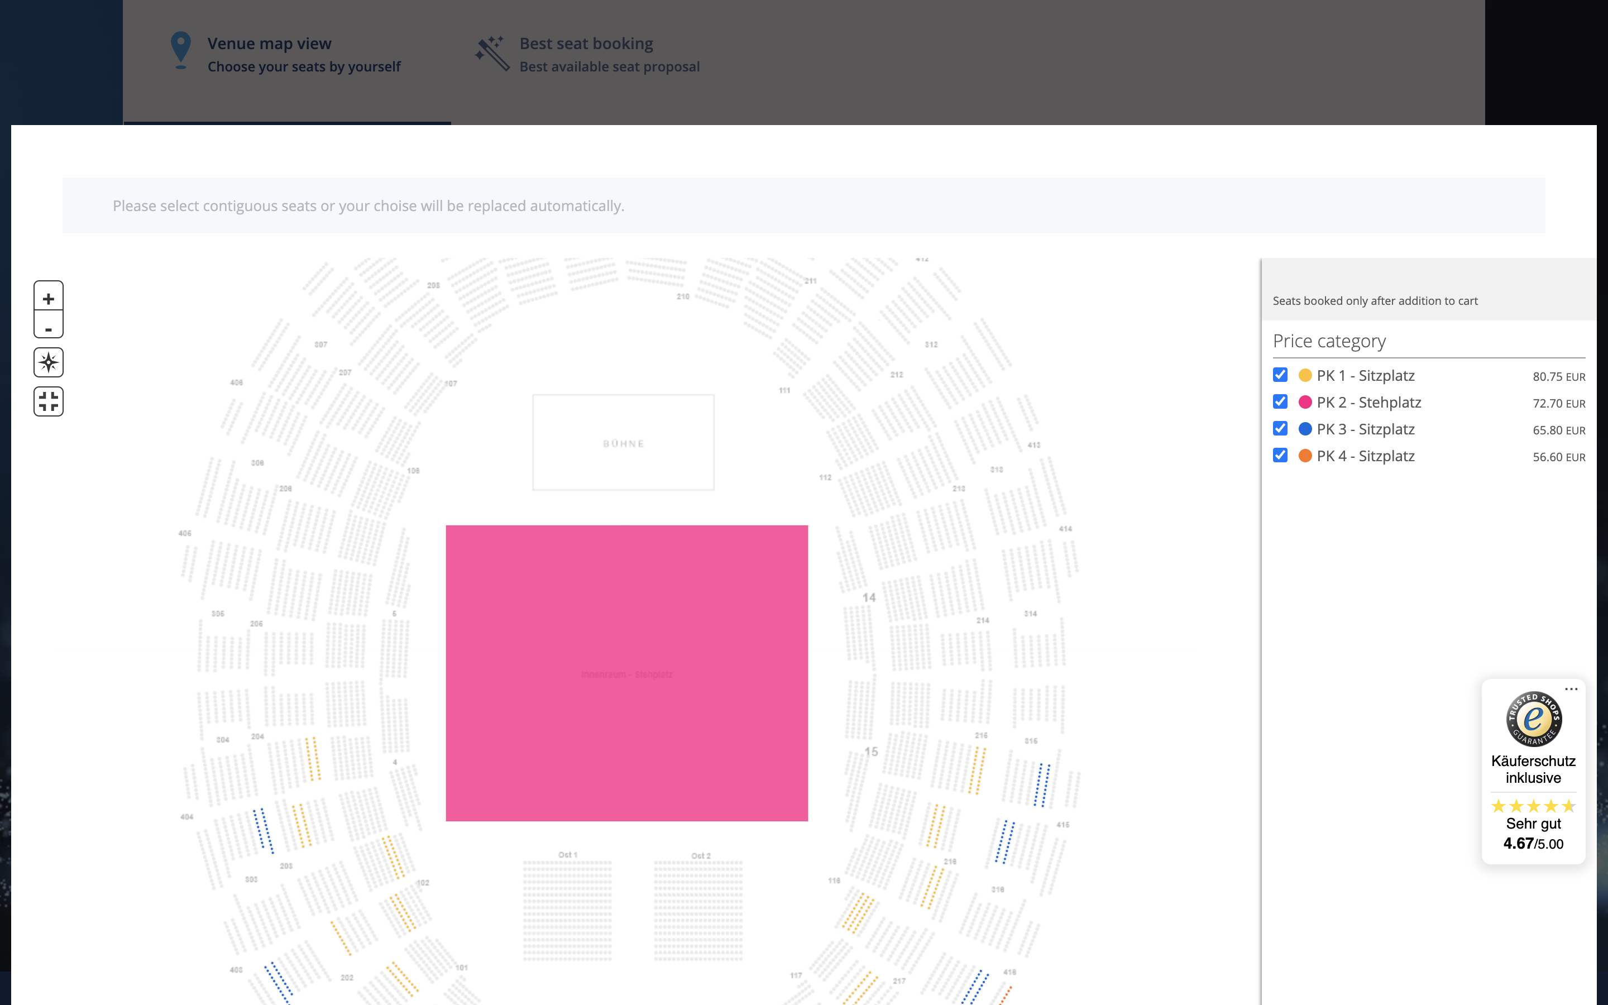Zoom out of the venue map

tap(49, 327)
